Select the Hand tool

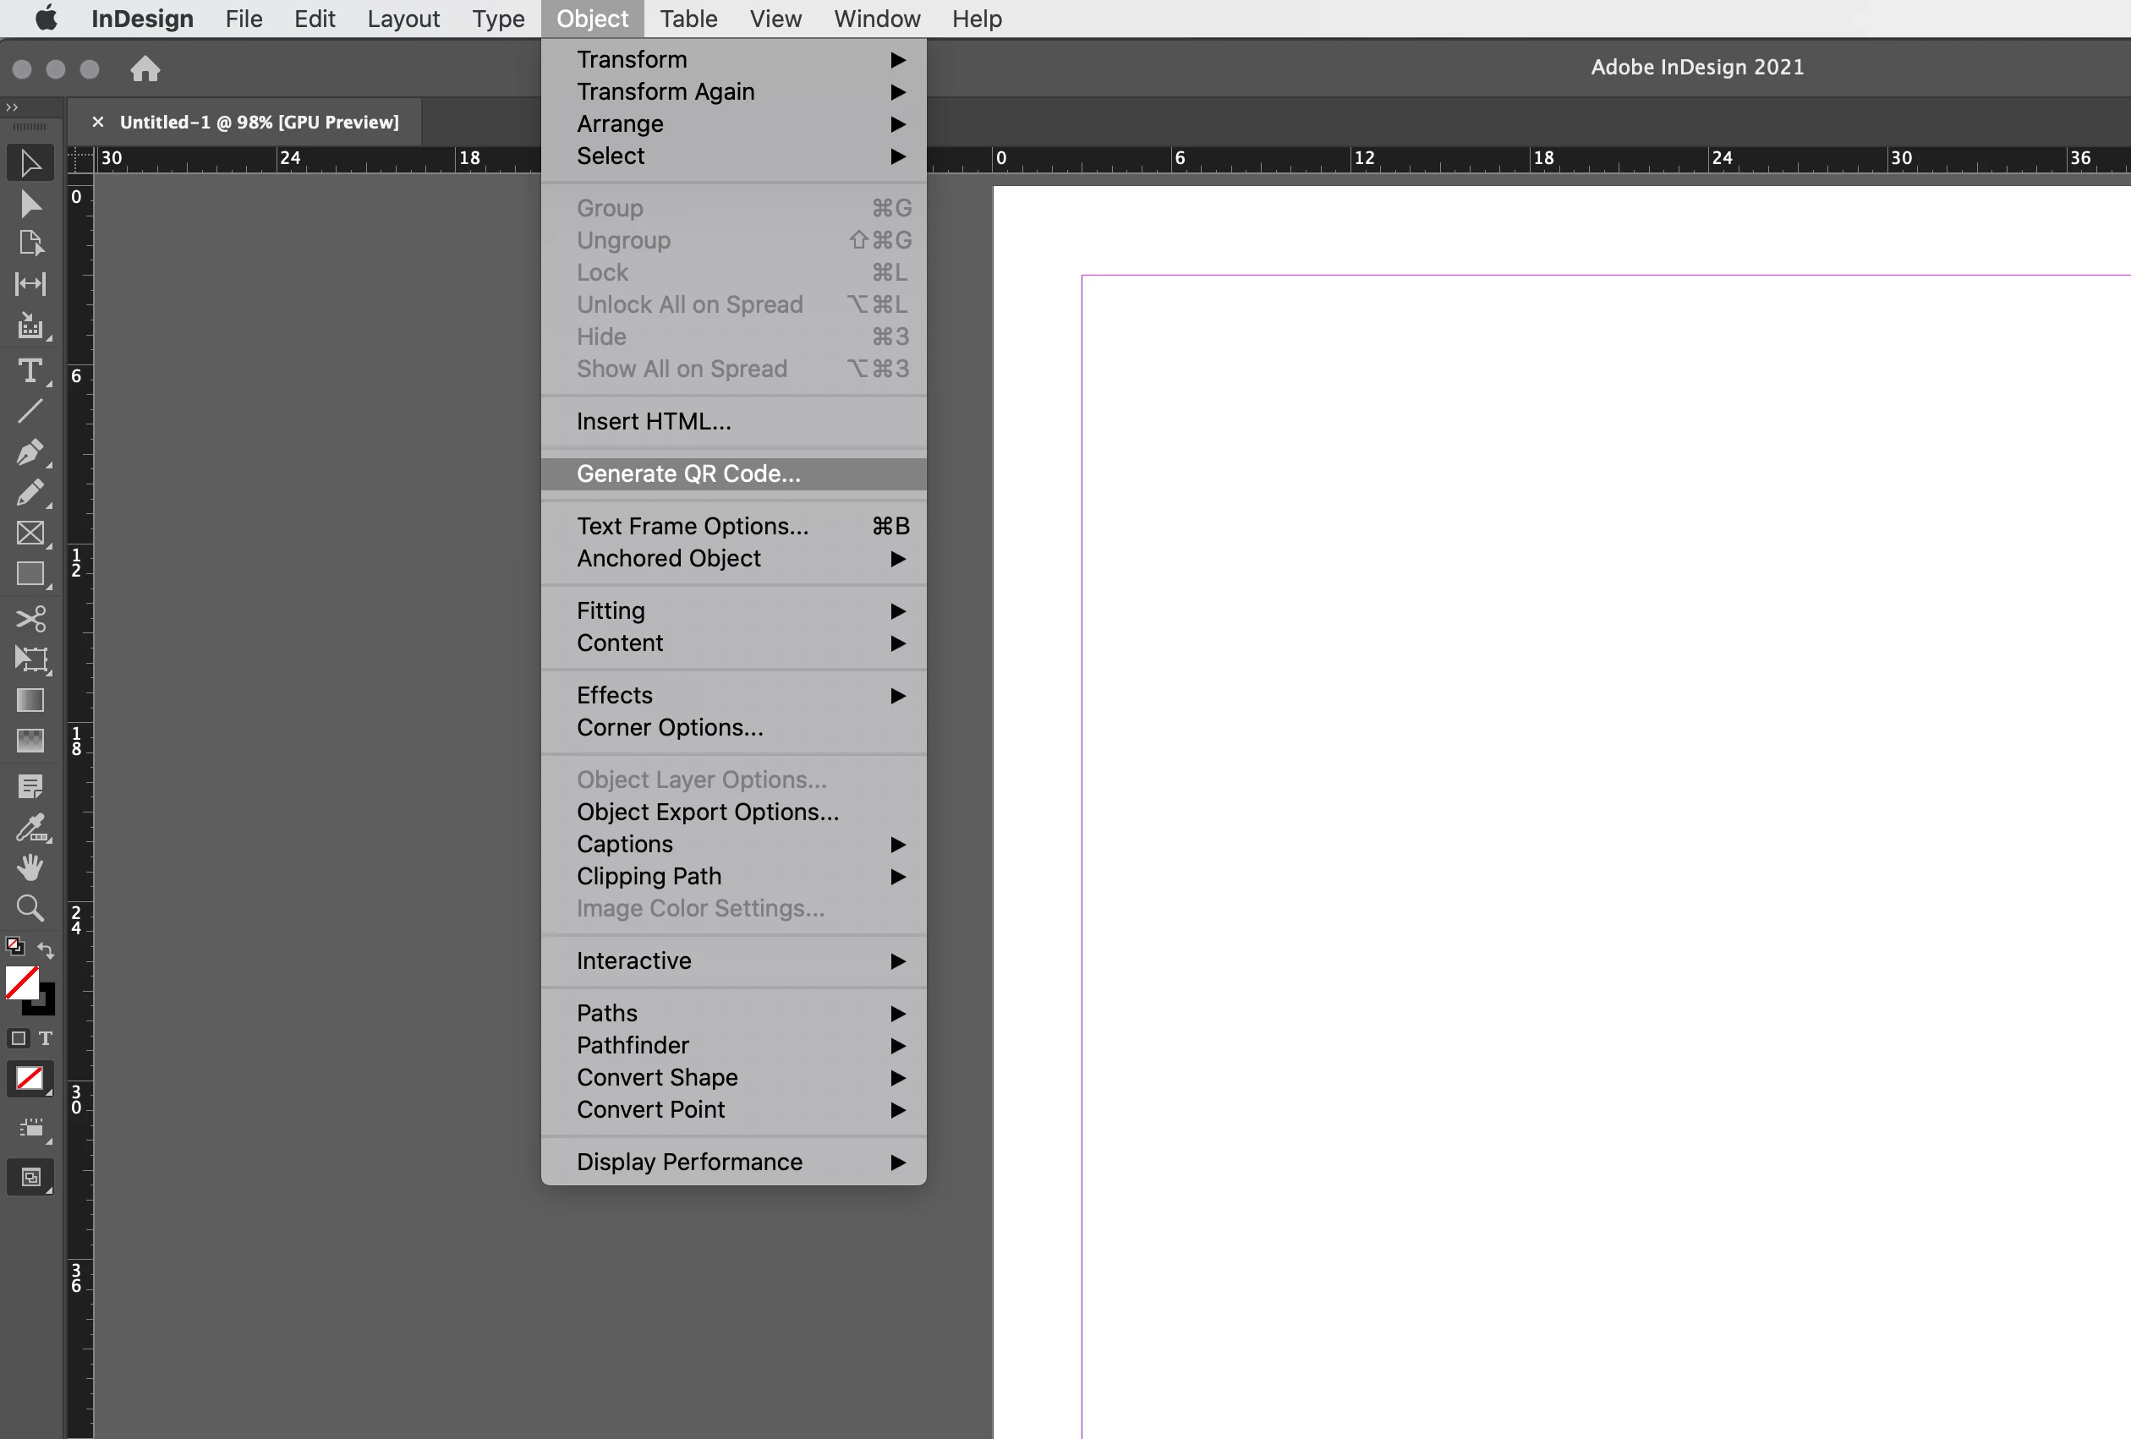point(30,867)
